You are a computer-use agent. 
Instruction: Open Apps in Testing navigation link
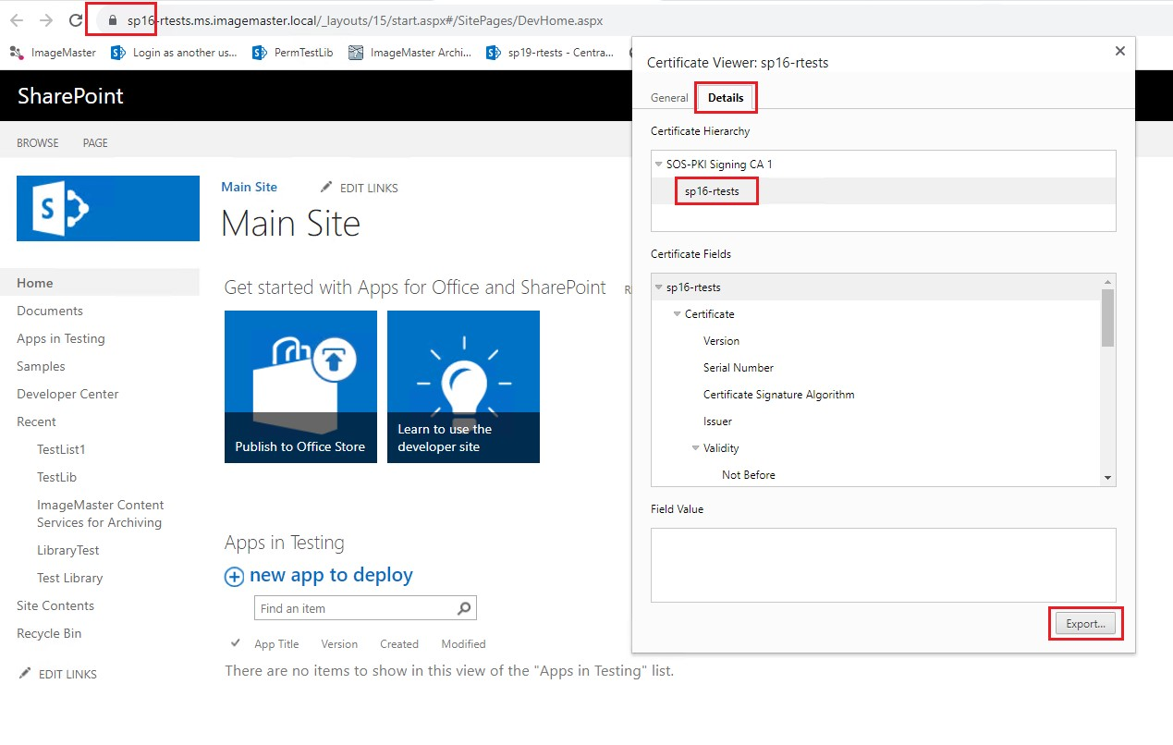61,338
